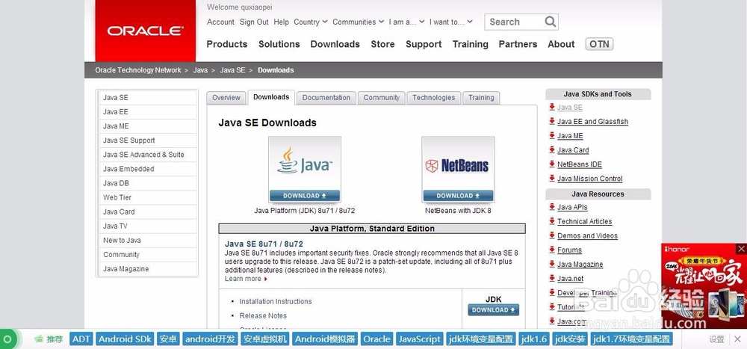This screenshot has width=747, height=349.
Task: Click the Android SDk tag in bottom bar
Action: tap(125, 339)
